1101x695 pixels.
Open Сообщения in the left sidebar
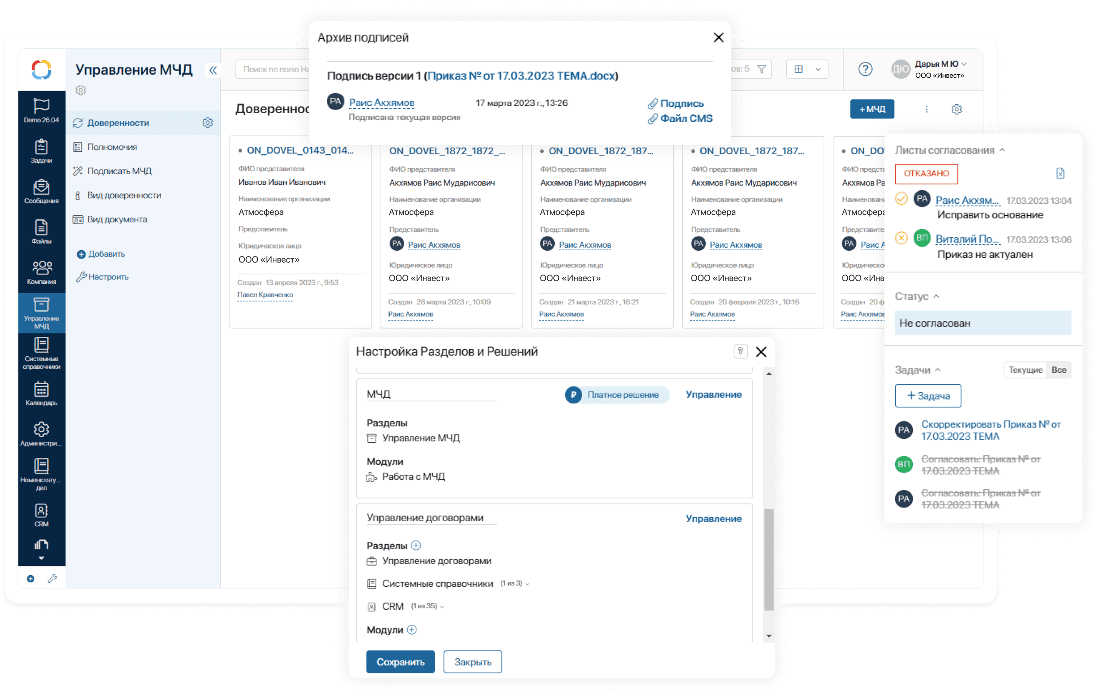[x=41, y=191]
